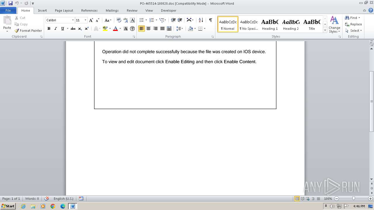Switch to Mailings tab

tap(112, 10)
